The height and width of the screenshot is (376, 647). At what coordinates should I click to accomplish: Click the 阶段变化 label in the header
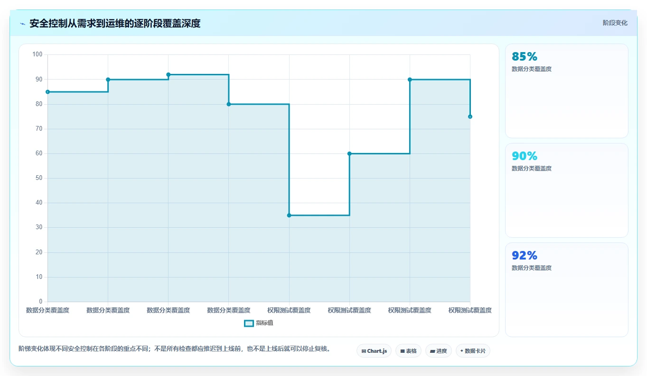tap(615, 23)
